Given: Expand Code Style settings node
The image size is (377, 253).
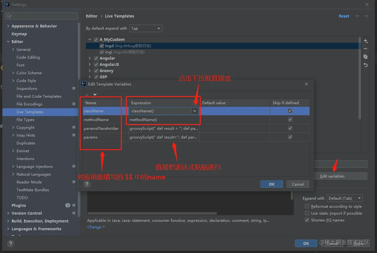Looking at the screenshot, I should (13, 81).
